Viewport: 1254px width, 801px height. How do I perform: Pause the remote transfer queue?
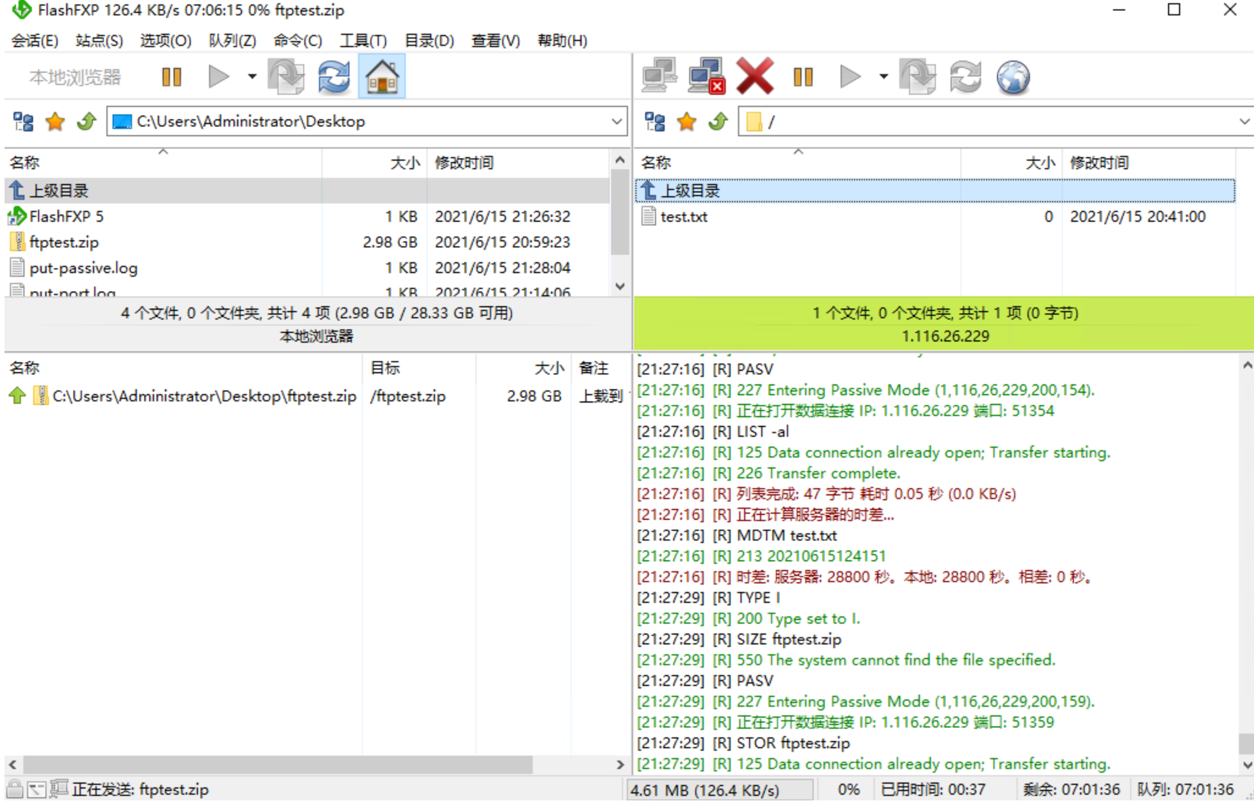coord(803,77)
